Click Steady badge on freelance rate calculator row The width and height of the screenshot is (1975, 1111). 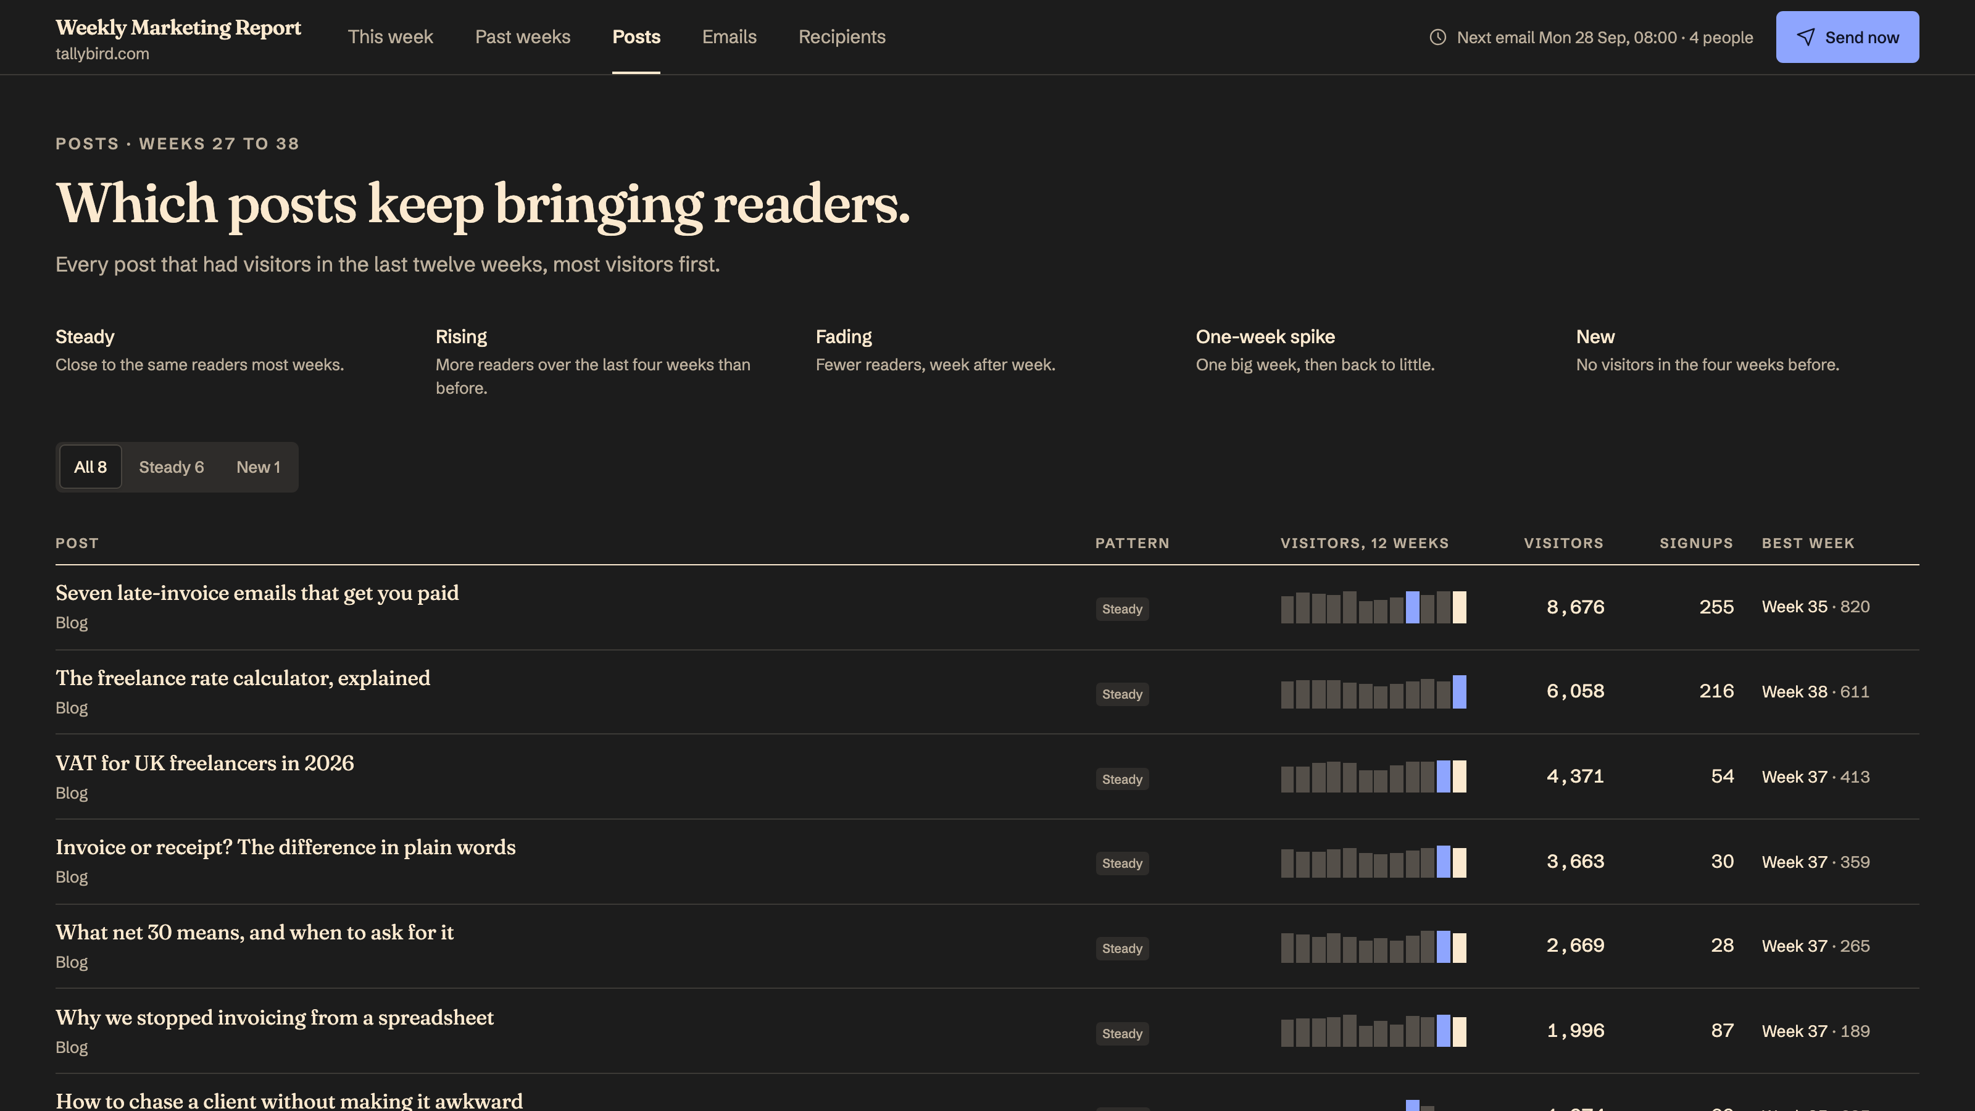coord(1121,694)
